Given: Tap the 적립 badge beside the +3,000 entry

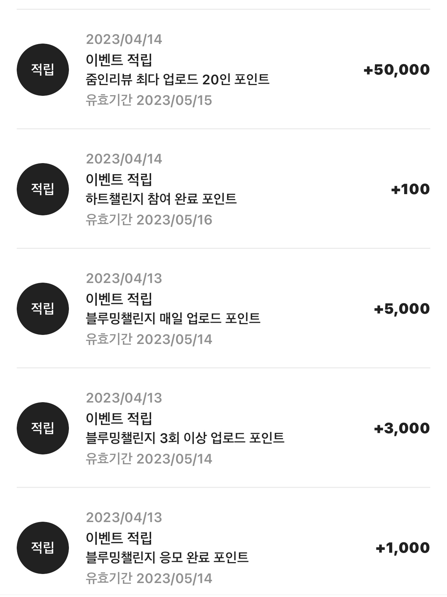Looking at the screenshot, I should pyautogui.click(x=43, y=428).
